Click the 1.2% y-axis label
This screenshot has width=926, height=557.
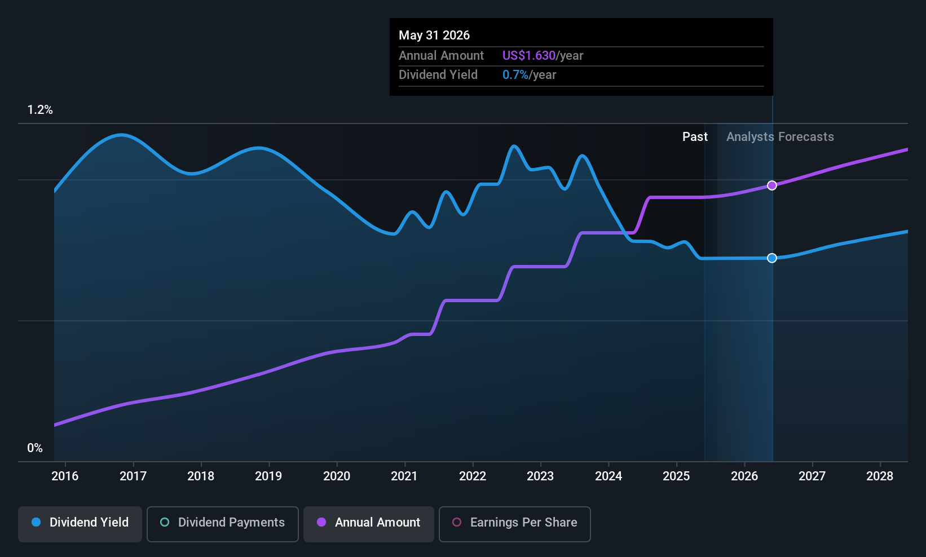[40, 110]
